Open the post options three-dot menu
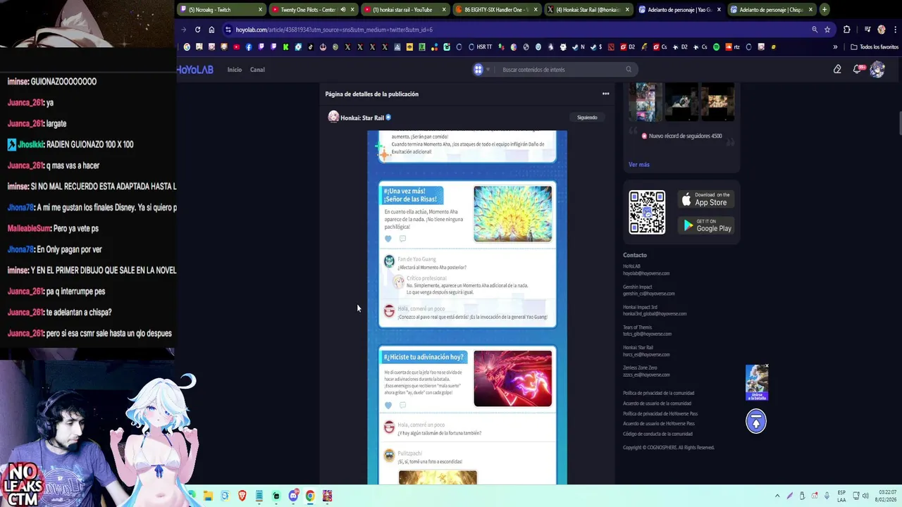The height and width of the screenshot is (507, 902). [x=605, y=94]
